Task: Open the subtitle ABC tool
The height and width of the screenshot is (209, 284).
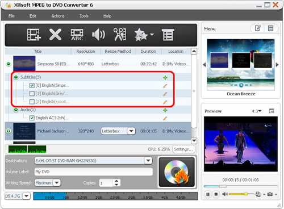Action: 77,35
